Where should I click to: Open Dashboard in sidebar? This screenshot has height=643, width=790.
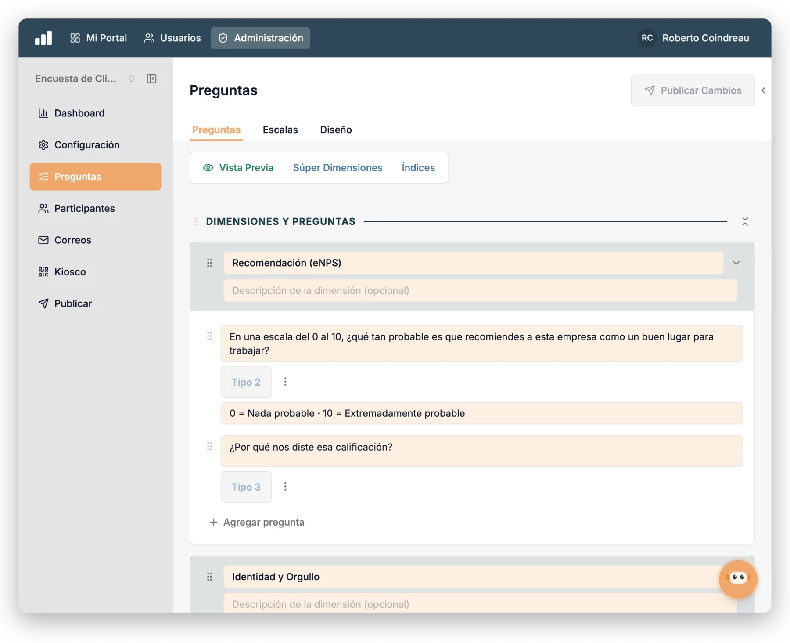[x=95, y=113]
